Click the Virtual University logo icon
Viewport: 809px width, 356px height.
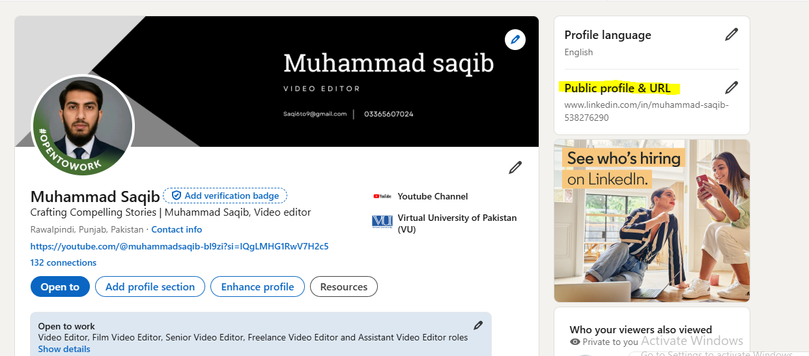click(382, 222)
